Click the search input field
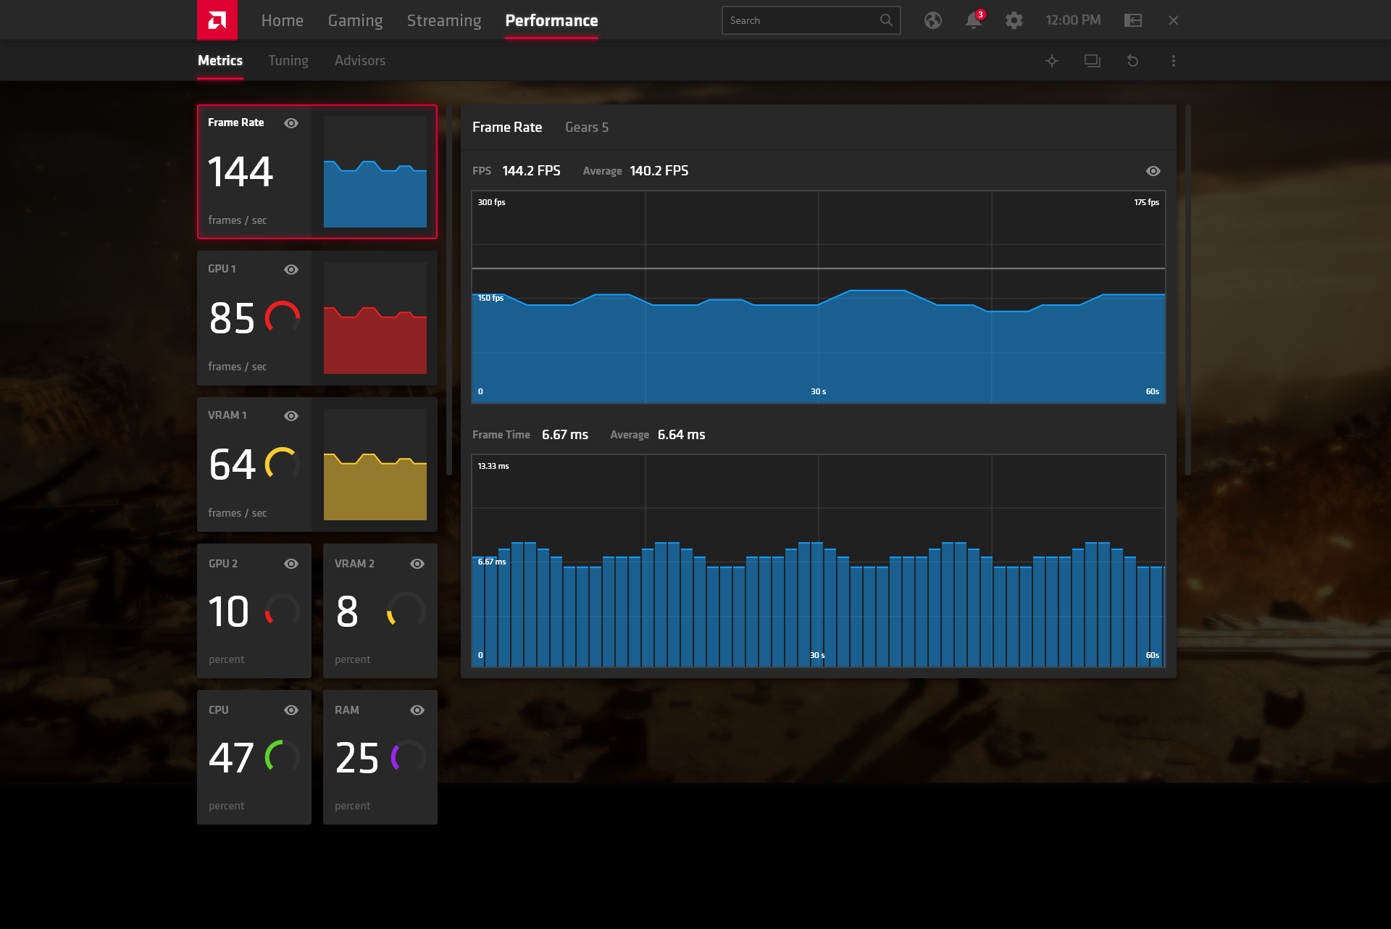 tap(804, 20)
